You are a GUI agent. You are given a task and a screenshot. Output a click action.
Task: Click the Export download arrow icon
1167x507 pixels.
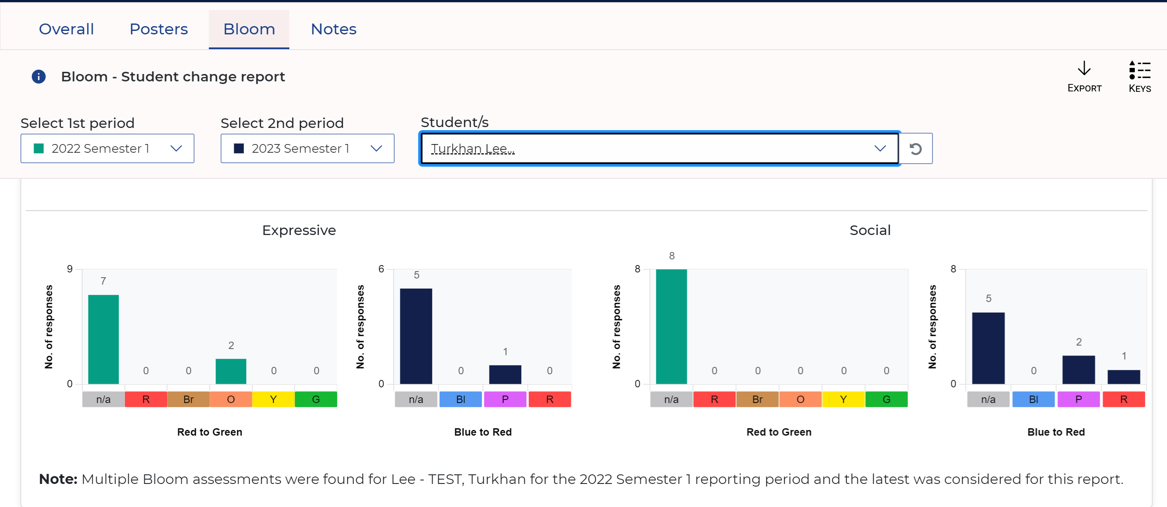(x=1084, y=69)
